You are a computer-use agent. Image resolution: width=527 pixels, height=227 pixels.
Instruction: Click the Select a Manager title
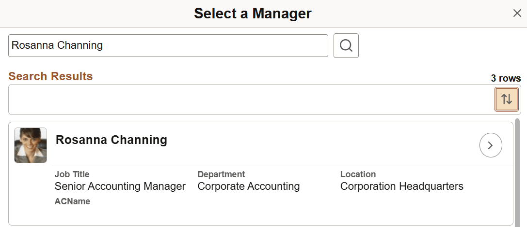[253, 14]
